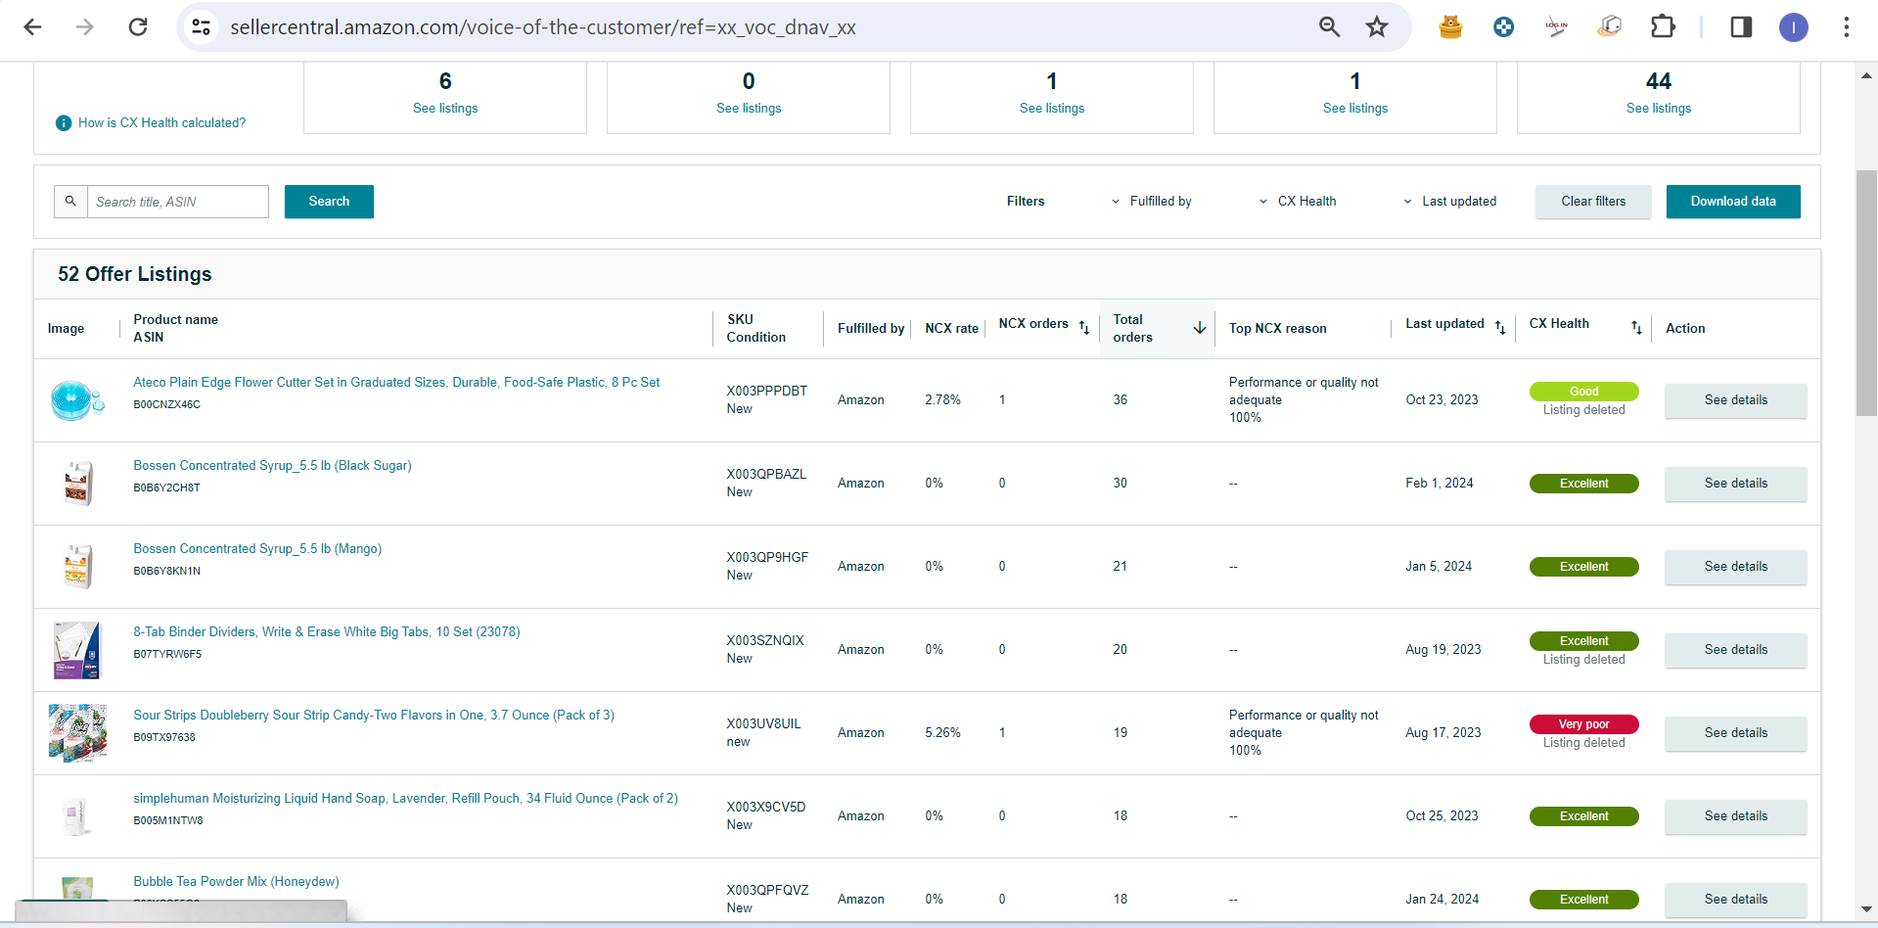See listings under the count of 0
1878x928 pixels.
749,109
